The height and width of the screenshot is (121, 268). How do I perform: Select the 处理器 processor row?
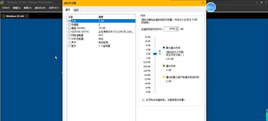tap(102, 25)
